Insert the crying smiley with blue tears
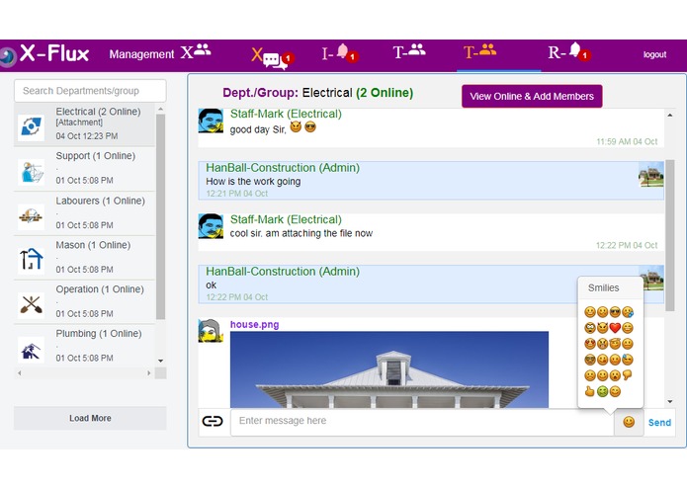 pos(628,312)
